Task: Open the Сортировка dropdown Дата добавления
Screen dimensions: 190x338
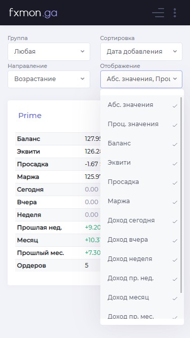Action: coord(141,52)
